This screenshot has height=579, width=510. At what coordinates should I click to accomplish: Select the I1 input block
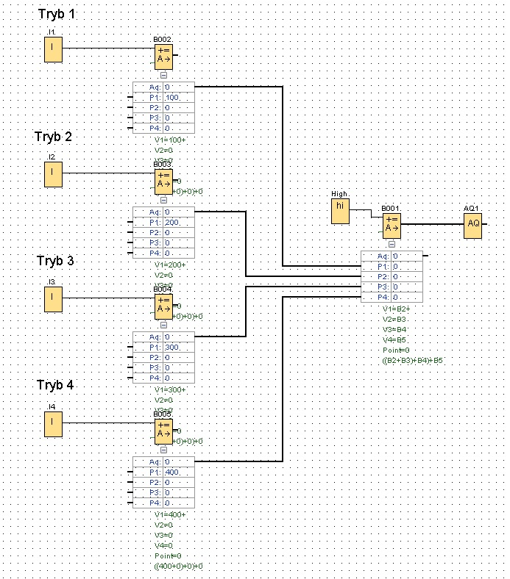tap(53, 49)
